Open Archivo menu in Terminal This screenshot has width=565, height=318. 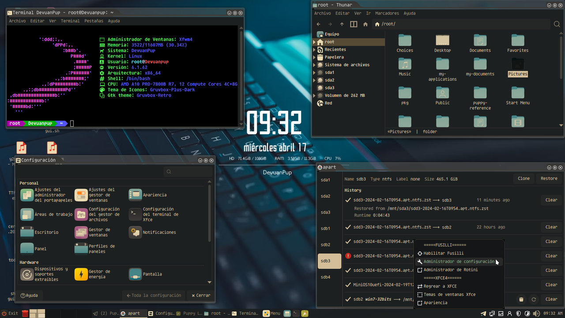[x=17, y=21]
